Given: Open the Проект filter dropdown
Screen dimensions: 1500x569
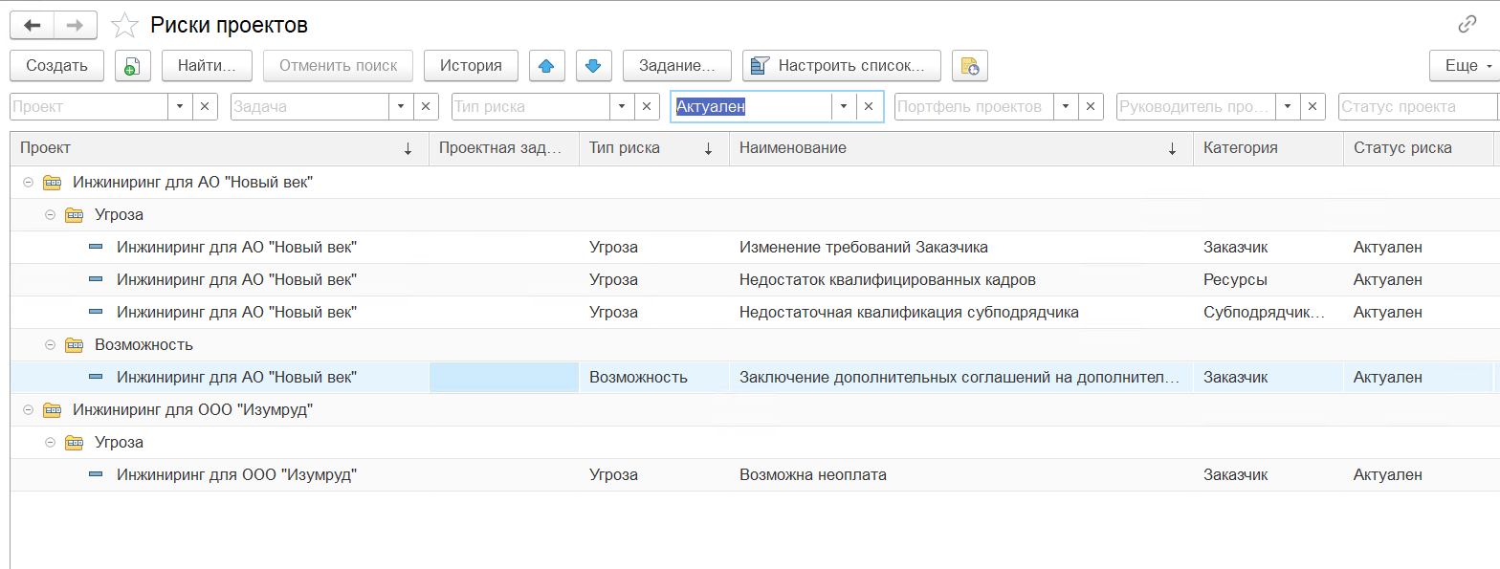Looking at the screenshot, I should pos(181,107).
